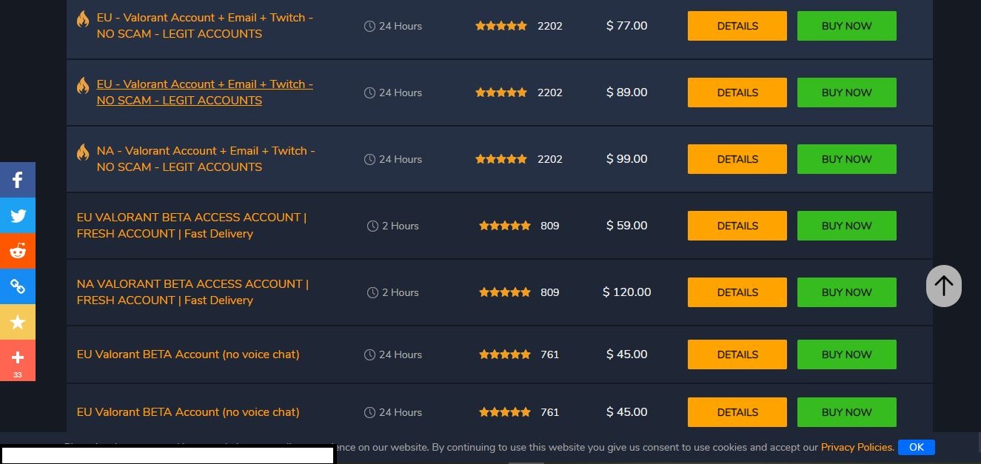Open Details for last $45.00 listing

pos(737,412)
